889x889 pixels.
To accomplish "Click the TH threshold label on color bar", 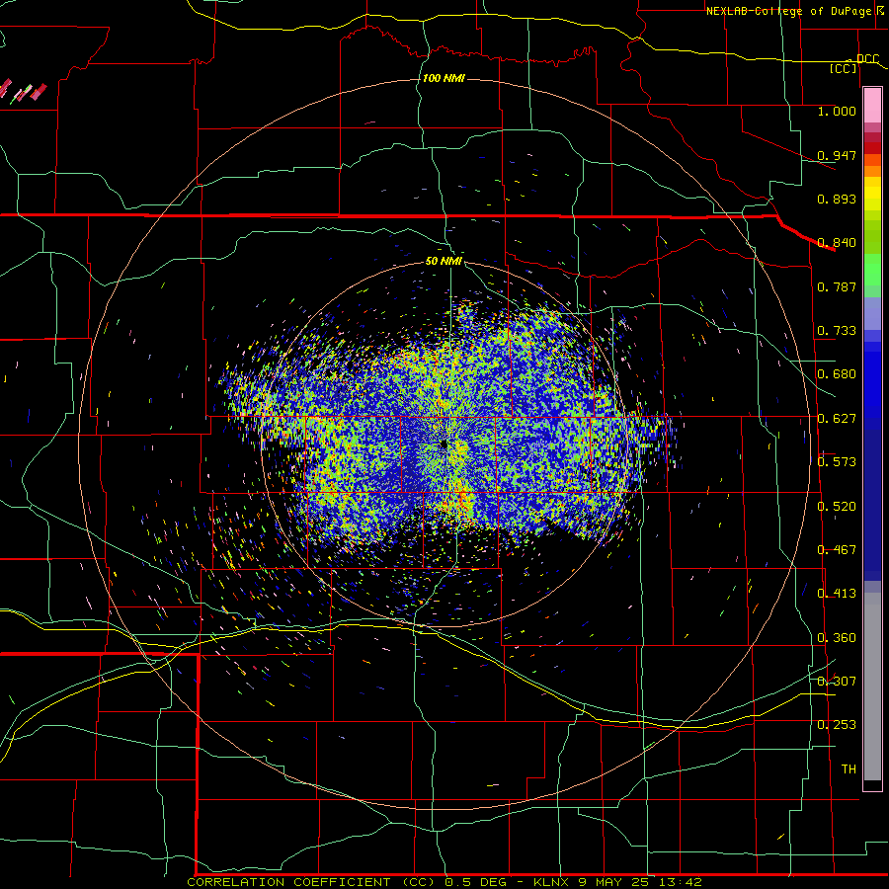I will tap(849, 769).
